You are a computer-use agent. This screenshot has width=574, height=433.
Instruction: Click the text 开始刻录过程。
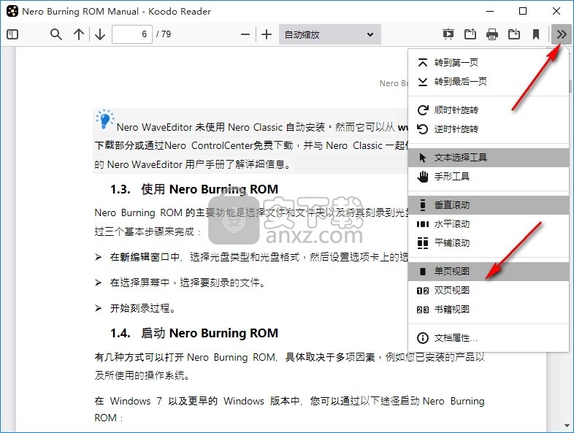tap(143, 308)
